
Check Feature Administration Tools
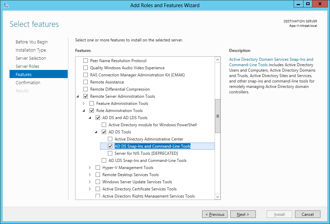tap(92, 104)
